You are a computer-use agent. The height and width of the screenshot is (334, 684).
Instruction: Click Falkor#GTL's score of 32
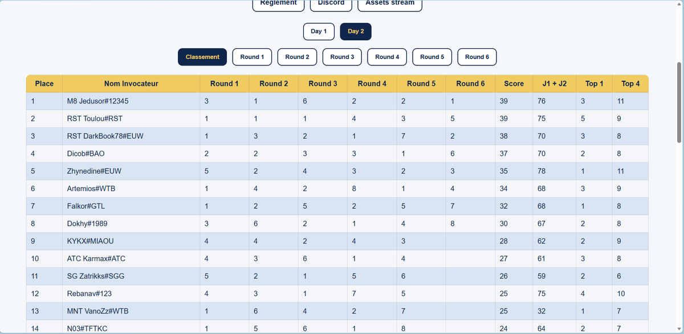[x=504, y=207]
